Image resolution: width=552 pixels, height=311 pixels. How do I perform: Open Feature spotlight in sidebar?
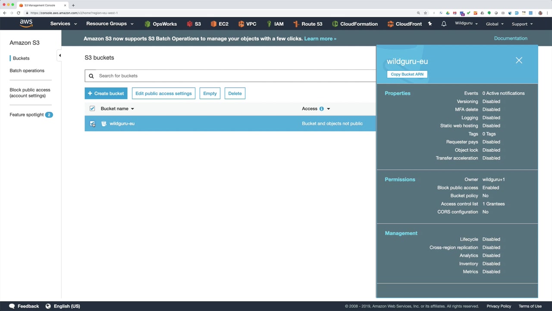pyautogui.click(x=26, y=114)
